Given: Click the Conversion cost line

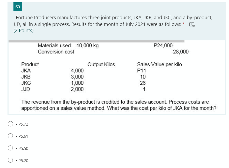Looking at the screenshot, I should (56, 52).
